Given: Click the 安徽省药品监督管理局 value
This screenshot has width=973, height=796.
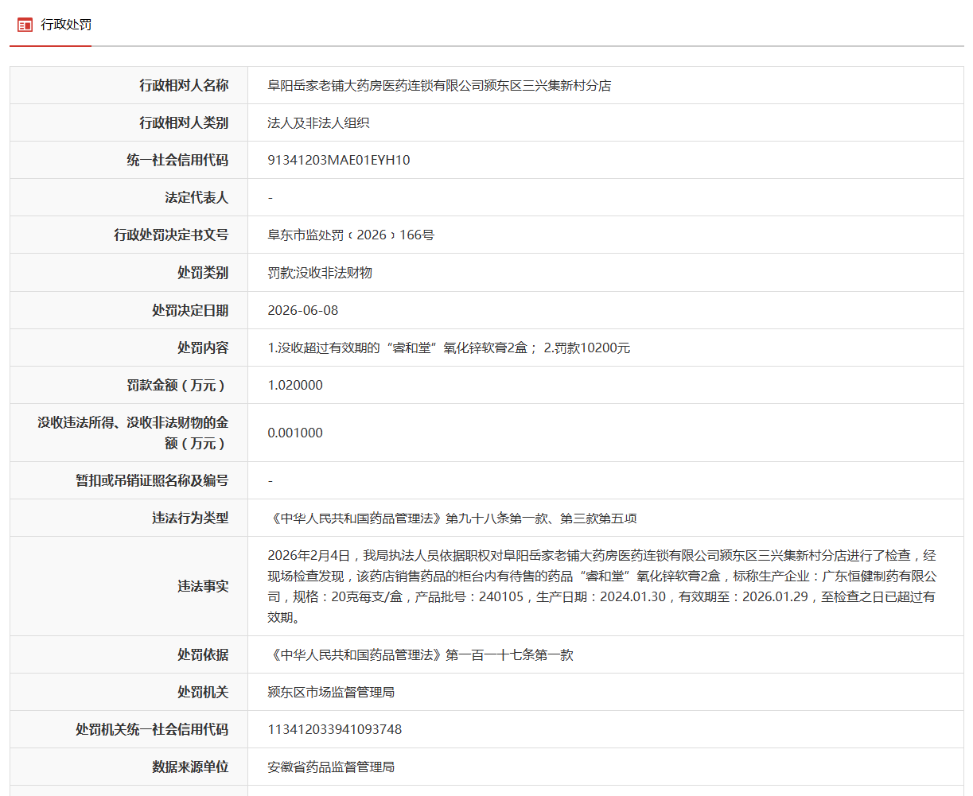Looking at the screenshot, I should (331, 767).
